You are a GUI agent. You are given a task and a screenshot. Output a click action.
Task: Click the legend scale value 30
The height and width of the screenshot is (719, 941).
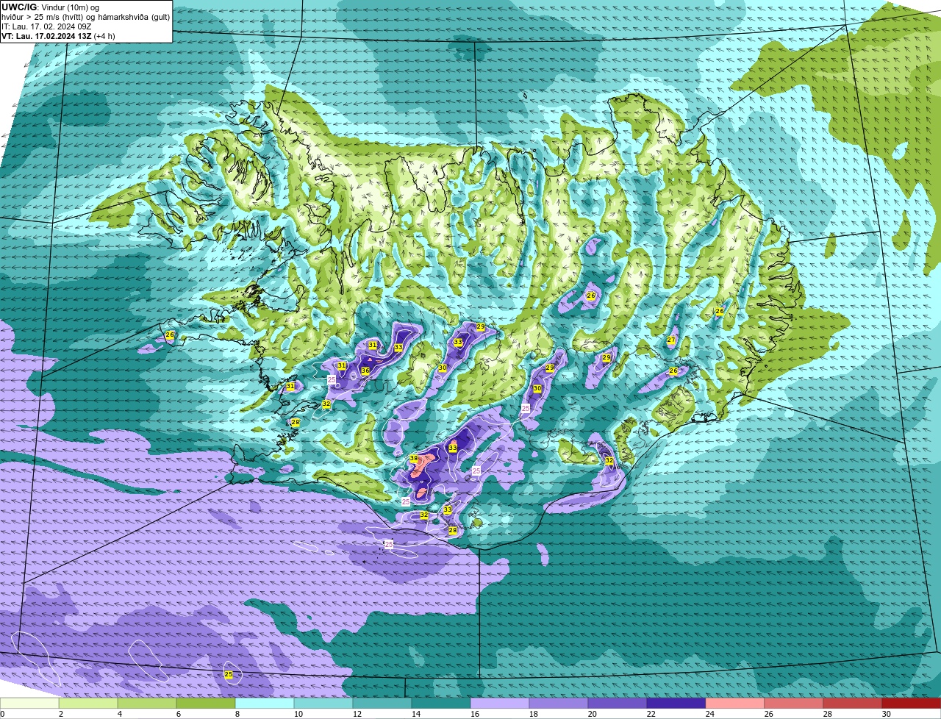click(x=885, y=714)
